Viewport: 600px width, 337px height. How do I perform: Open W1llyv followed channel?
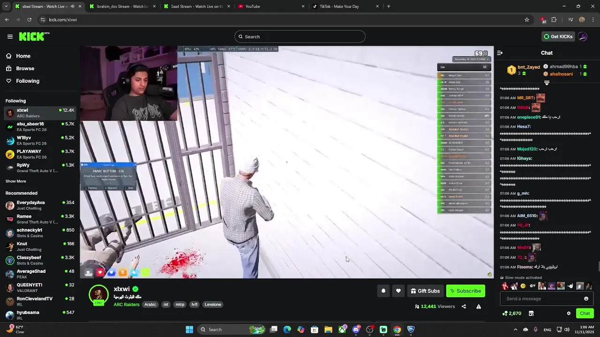coord(40,140)
